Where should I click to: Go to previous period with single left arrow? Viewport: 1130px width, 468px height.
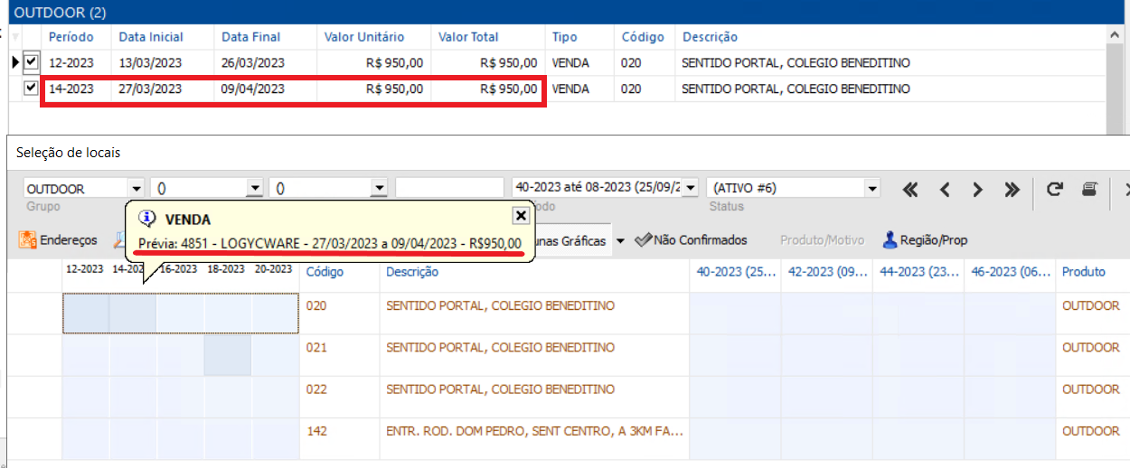[x=945, y=190]
